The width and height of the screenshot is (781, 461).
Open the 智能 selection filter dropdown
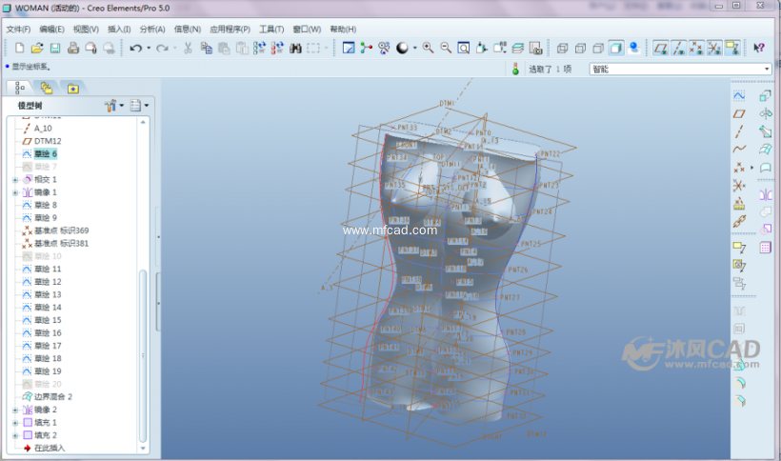coord(767,69)
